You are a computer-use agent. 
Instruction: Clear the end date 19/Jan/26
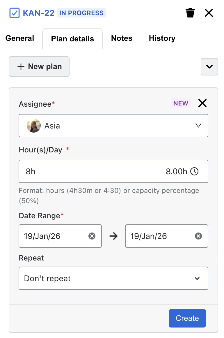[x=198, y=236]
